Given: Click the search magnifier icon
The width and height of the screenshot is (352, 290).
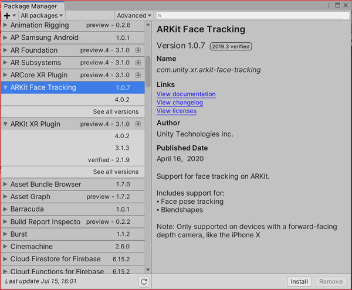Looking at the screenshot, I should click(x=160, y=15).
